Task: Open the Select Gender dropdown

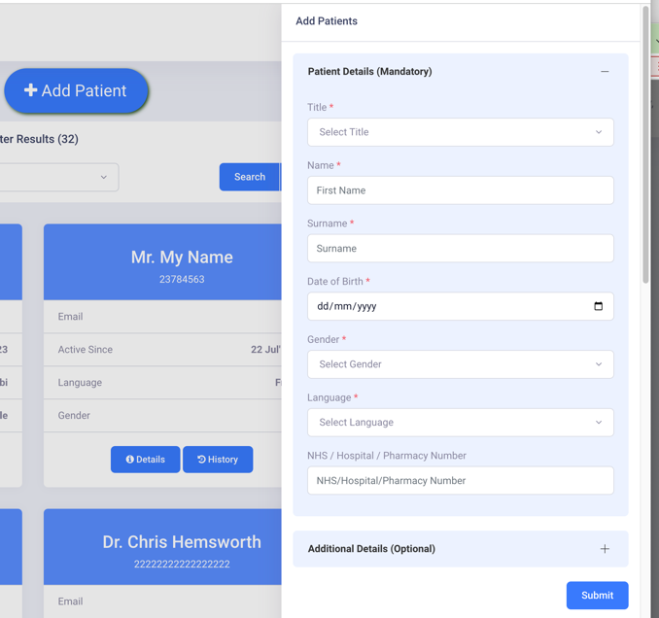Action: [x=460, y=364]
